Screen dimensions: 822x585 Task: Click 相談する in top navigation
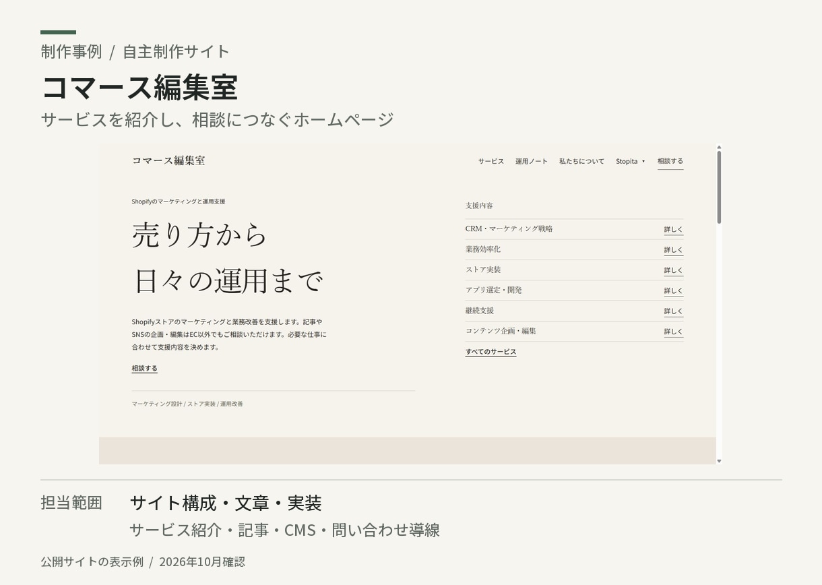pos(670,161)
